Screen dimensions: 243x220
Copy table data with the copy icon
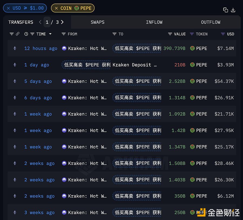click(x=225, y=10)
